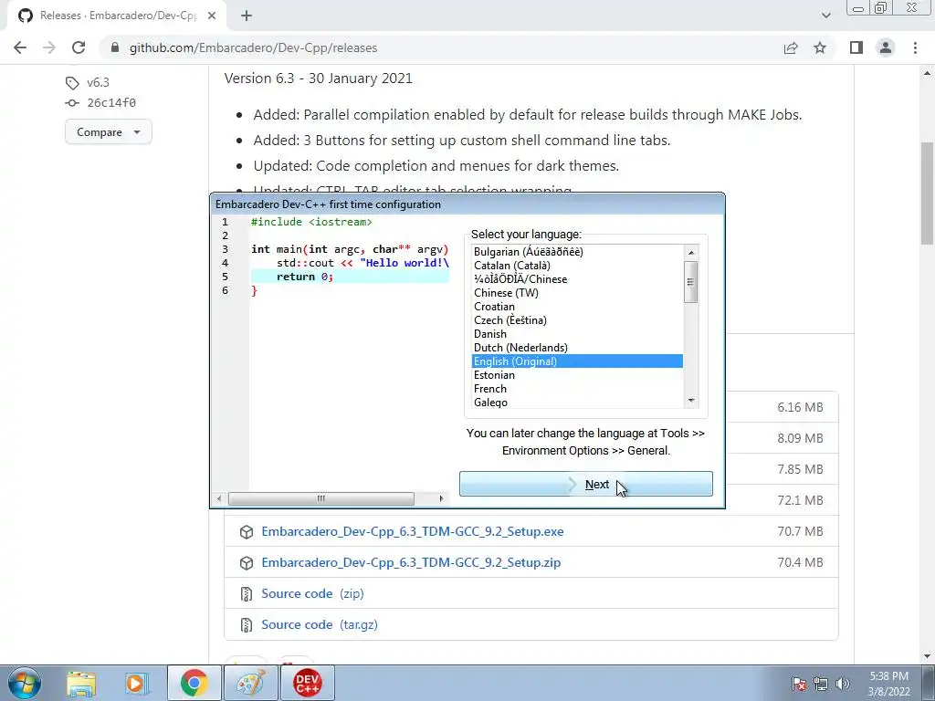Click code preview horizontal scrollbar thumb
The width and height of the screenshot is (935, 701).
[x=320, y=498]
